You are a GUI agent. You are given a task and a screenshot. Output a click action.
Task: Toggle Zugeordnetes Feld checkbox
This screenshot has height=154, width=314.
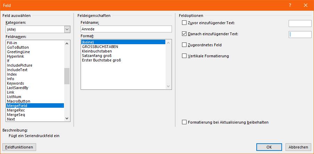tap(184, 45)
